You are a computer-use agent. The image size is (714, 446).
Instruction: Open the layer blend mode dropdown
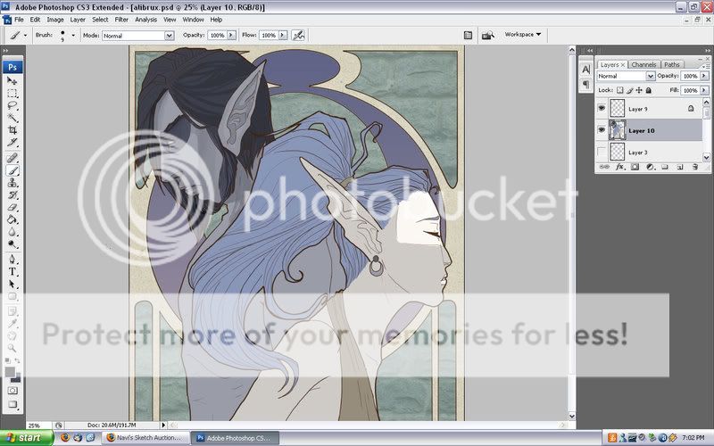coord(626,77)
